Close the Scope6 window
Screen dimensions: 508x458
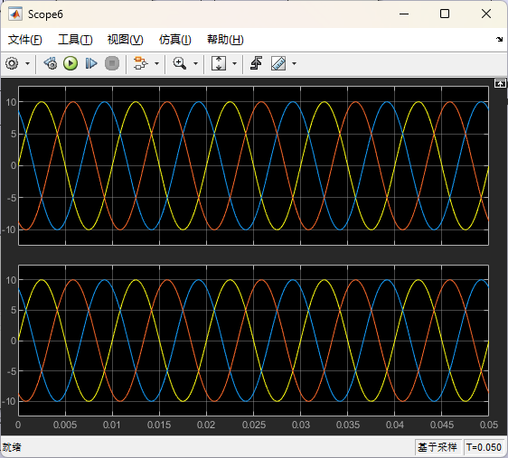[x=486, y=14]
